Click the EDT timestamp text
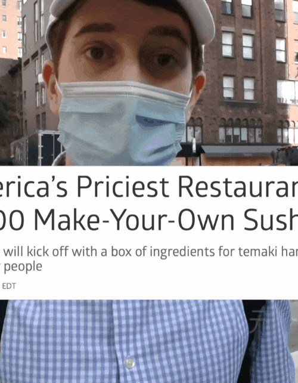The height and width of the screenshot is (383, 298). [x=9, y=286]
